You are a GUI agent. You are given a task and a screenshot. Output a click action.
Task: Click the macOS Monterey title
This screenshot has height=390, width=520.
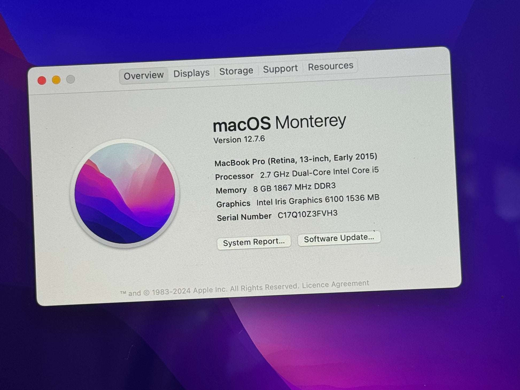279,123
